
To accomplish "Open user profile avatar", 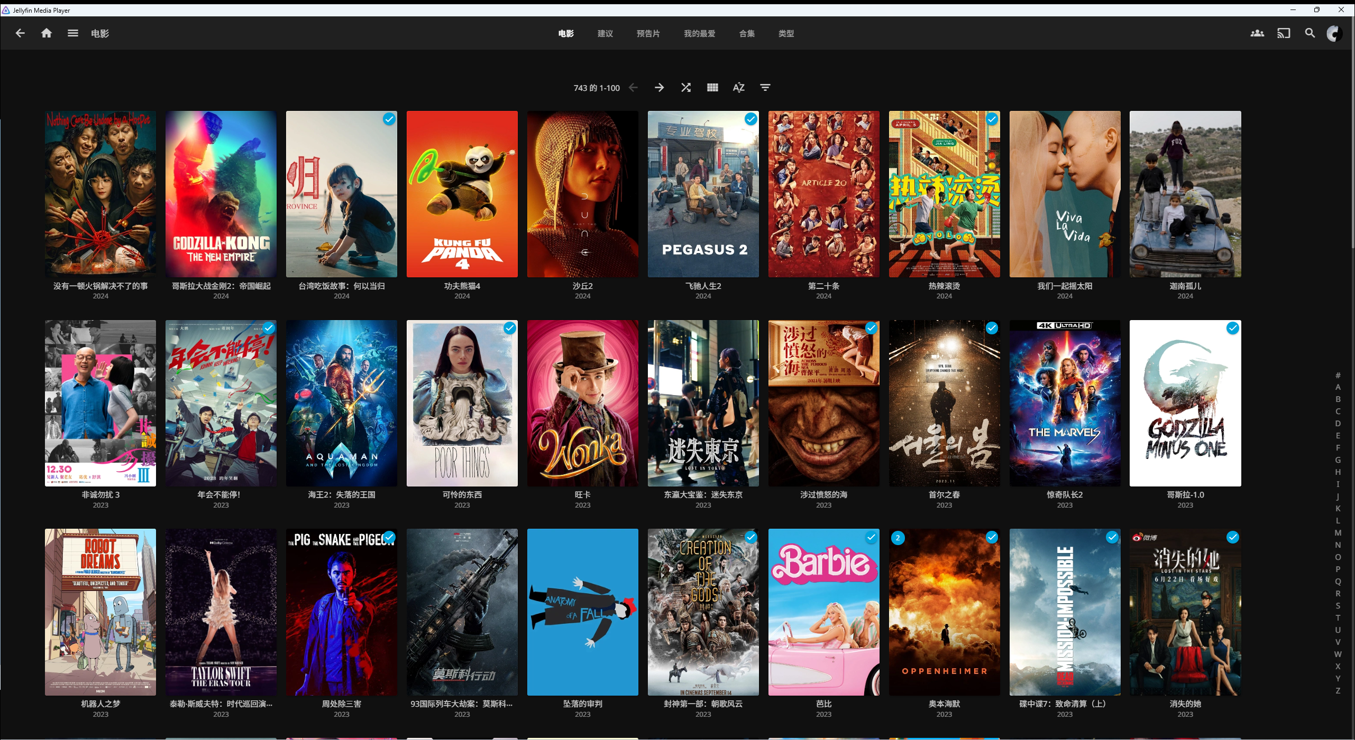I will (x=1334, y=33).
